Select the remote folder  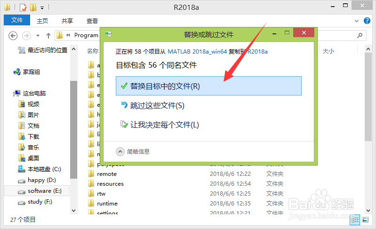107,174
